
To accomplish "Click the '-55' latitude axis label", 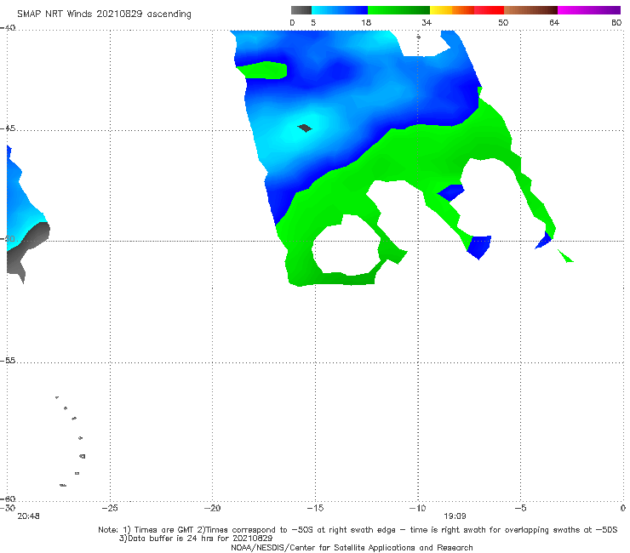I will pyautogui.click(x=8, y=360).
